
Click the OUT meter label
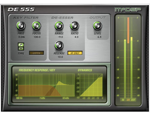pos(133,100)
